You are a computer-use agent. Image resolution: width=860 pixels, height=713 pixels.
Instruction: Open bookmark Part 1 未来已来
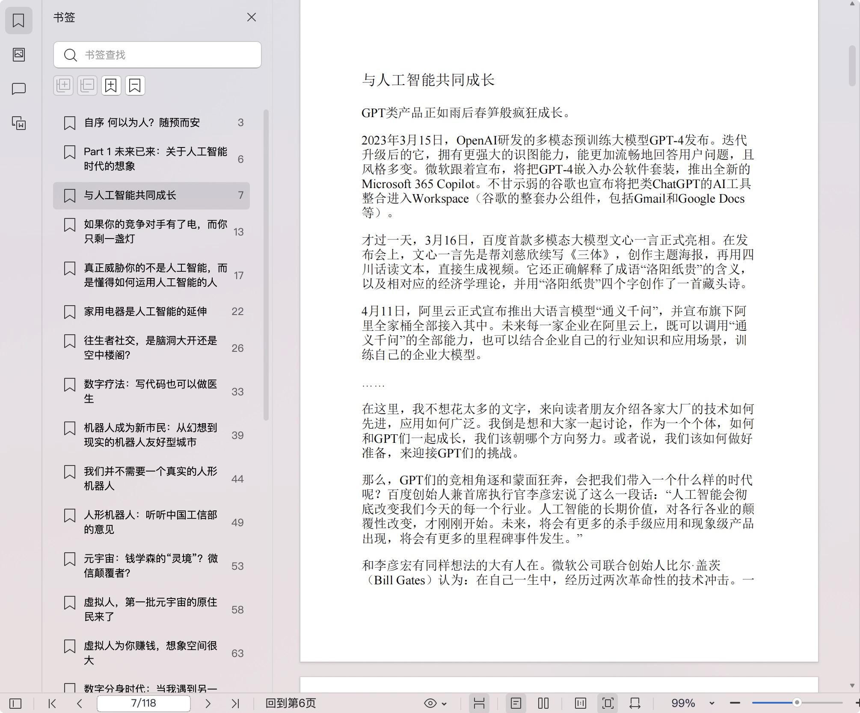[x=151, y=159]
